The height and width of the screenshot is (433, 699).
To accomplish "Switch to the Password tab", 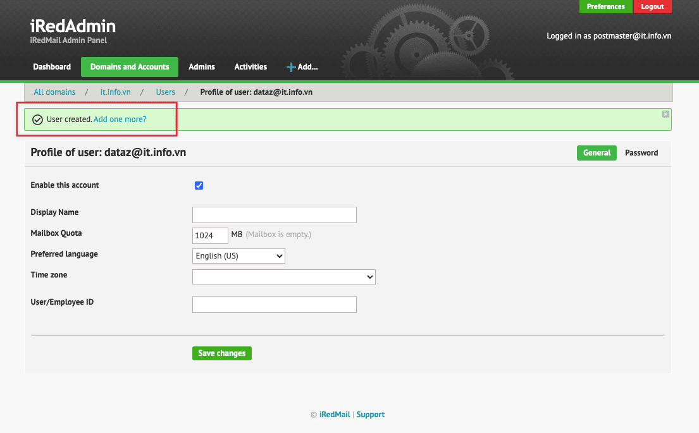I will point(641,153).
